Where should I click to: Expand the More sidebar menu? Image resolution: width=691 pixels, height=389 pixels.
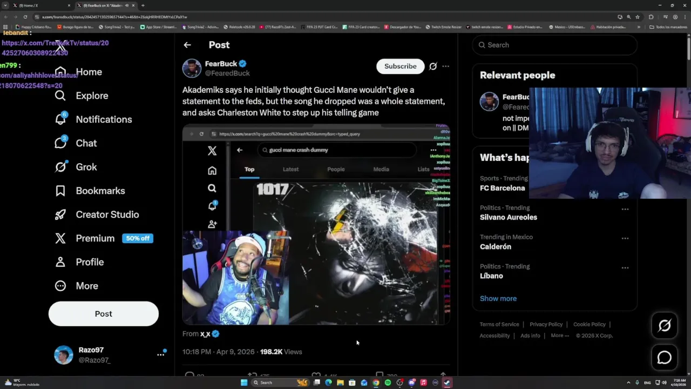77,286
